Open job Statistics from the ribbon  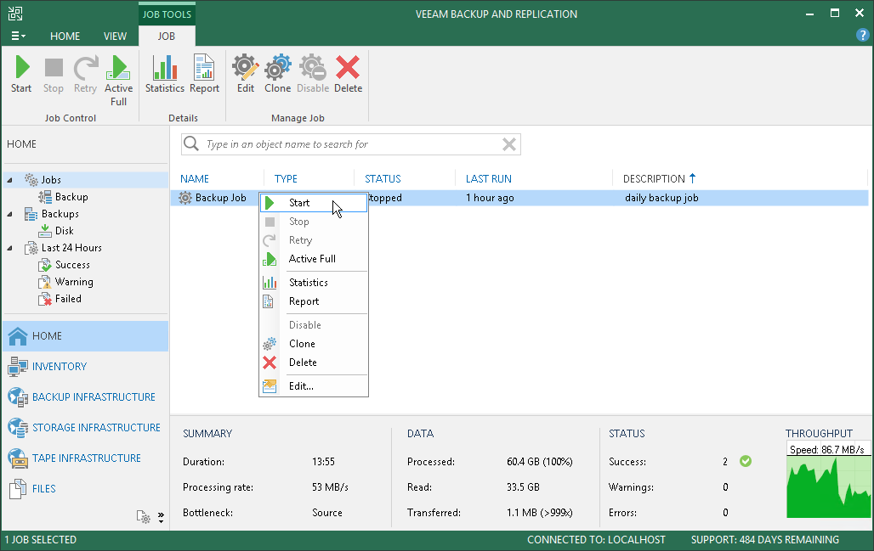[x=164, y=74]
